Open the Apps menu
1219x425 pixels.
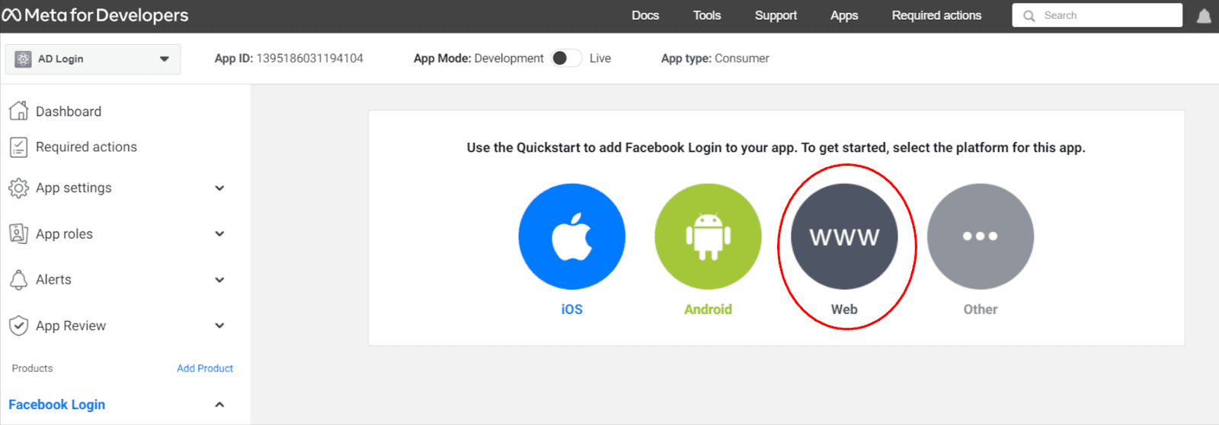tap(844, 15)
